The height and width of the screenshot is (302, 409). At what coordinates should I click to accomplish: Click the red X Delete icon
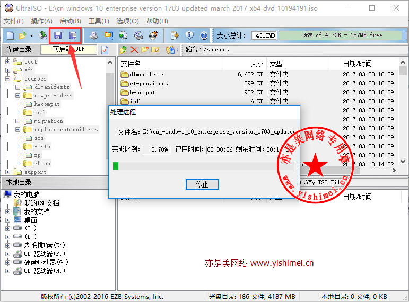click(x=134, y=49)
